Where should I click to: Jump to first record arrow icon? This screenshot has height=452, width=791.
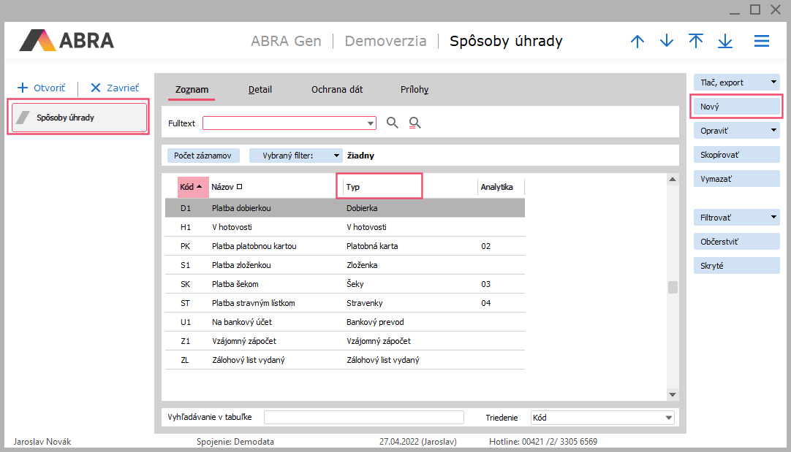click(696, 42)
